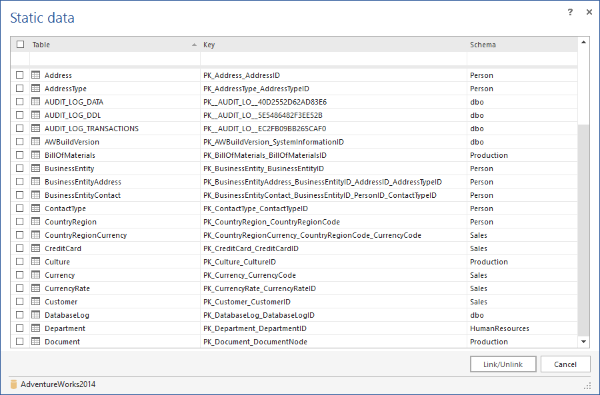Click the Document row table icon
The image size is (600, 395).
point(36,342)
